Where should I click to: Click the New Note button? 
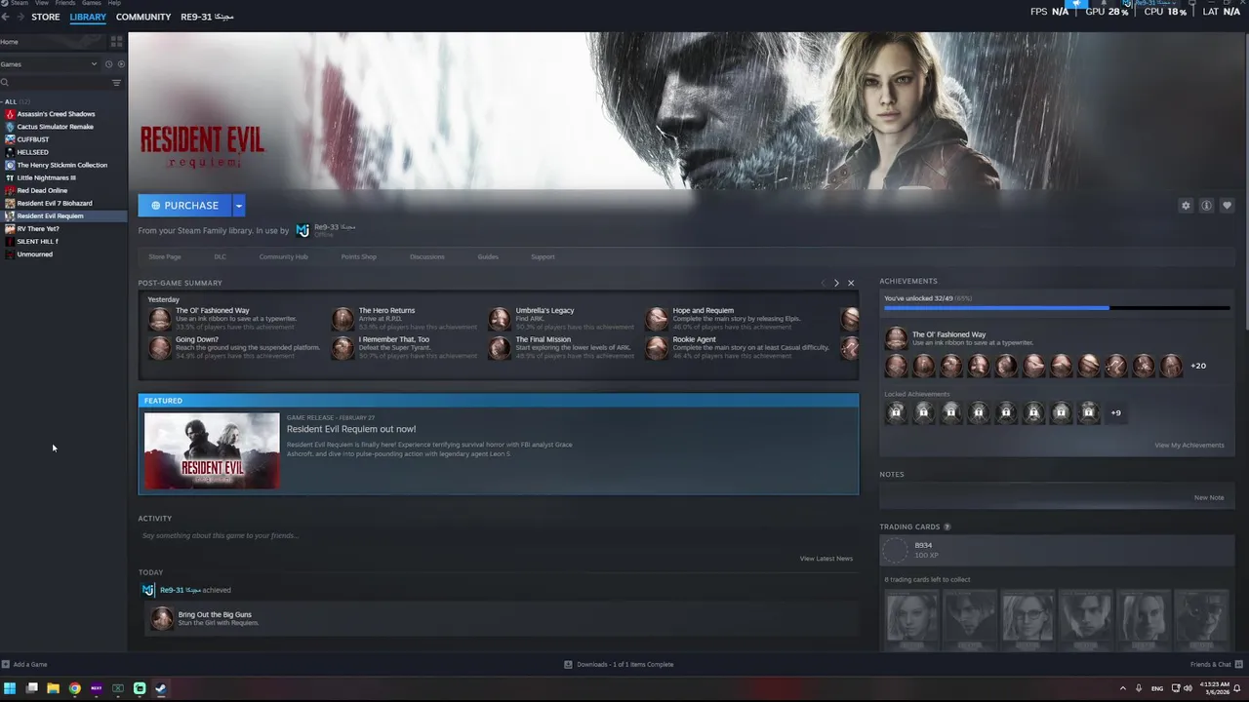[1209, 497]
